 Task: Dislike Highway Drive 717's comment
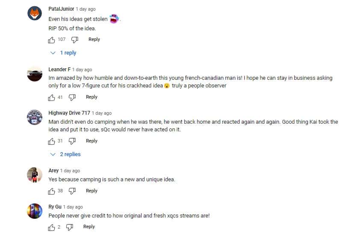72,141
